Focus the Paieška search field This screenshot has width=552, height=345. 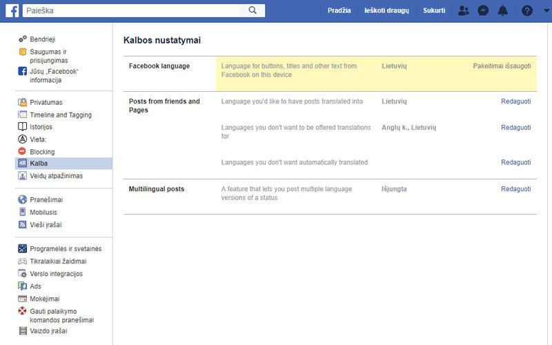pos(132,10)
